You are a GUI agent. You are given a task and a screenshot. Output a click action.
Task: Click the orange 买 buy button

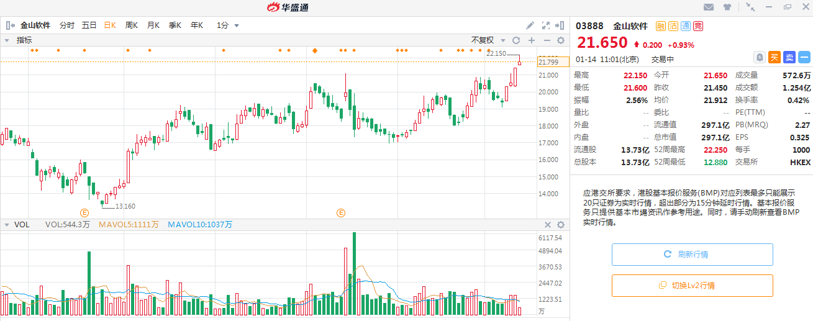pos(774,57)
